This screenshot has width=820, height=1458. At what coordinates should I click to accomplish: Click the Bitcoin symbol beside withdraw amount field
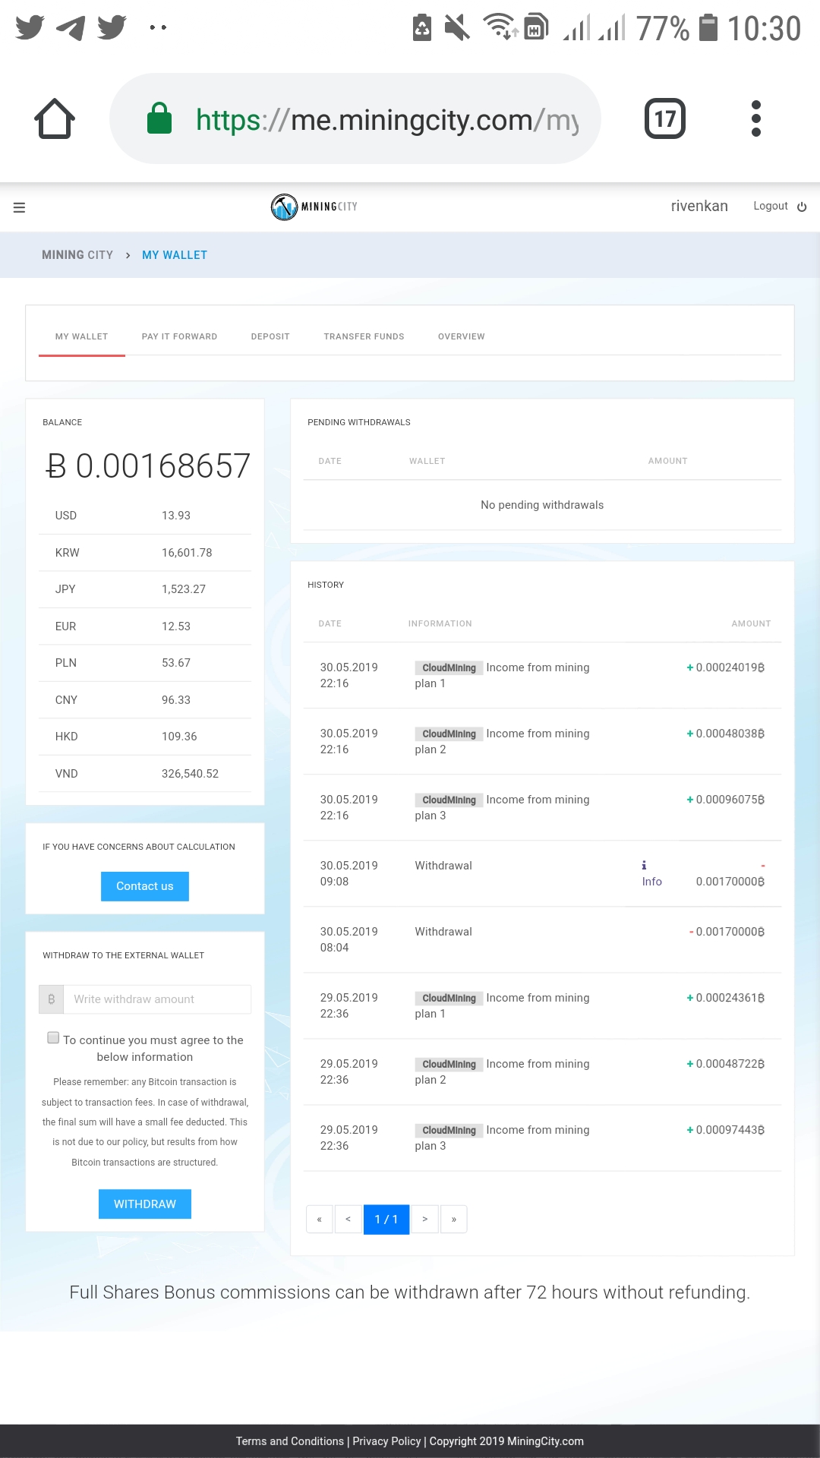52,999
